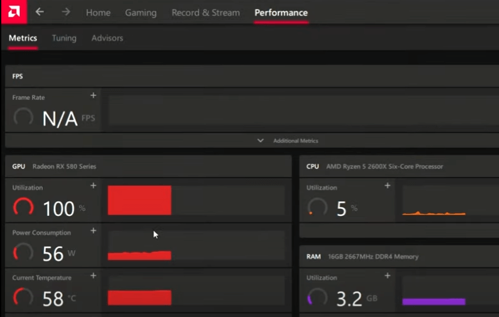Select the Metrics sub-tab
Screen dimensions: 499x317
pos(22,38)
